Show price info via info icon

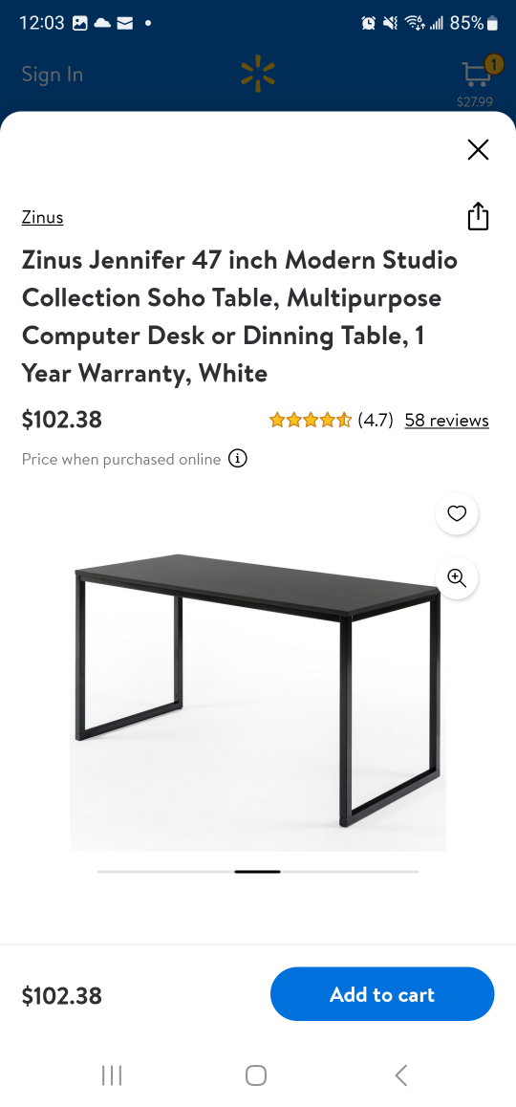(238, 459)
